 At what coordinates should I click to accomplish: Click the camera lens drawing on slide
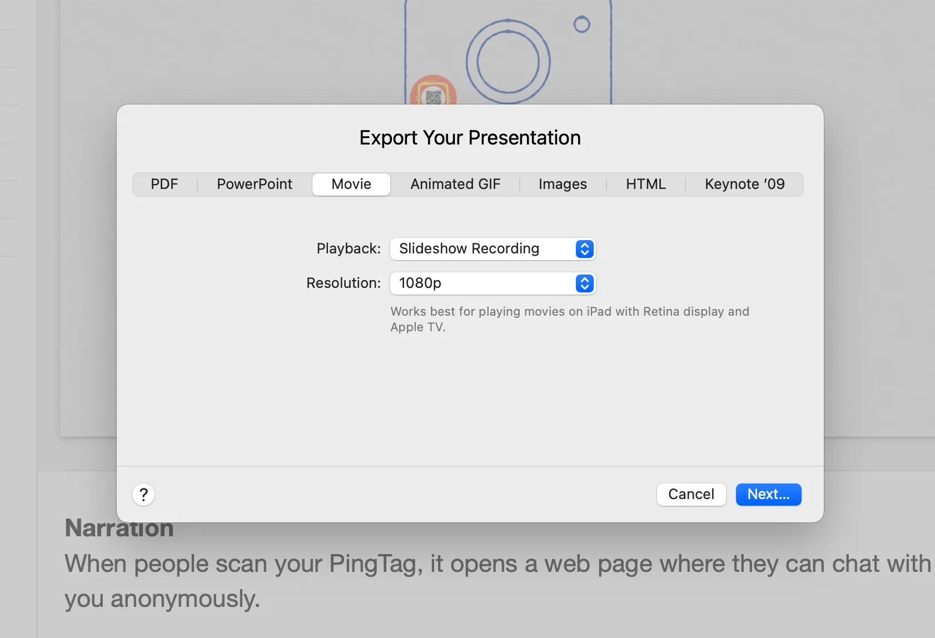(508, 61)
